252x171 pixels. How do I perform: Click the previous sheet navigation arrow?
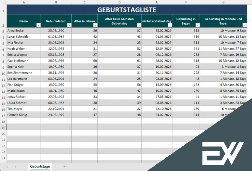[x=7, y=167]
